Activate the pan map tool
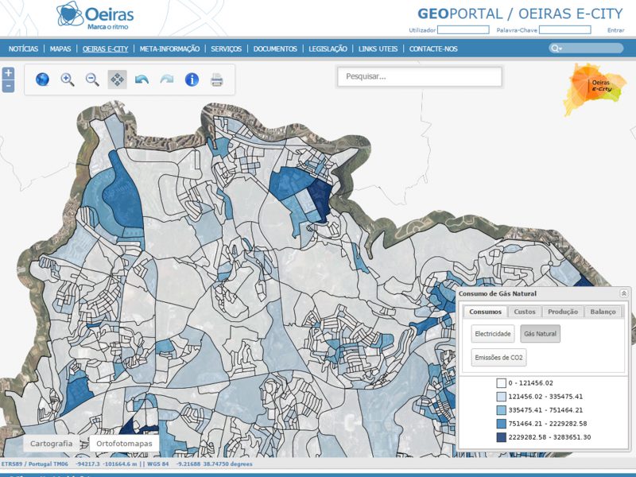Screen dimensions: 636x477 coord(117,79)
